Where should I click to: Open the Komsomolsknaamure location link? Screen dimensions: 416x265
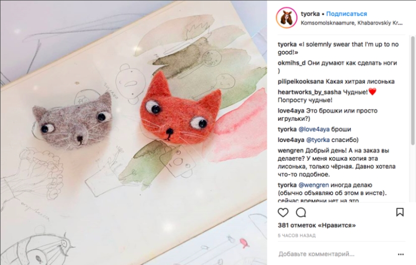click(x=352, y=23)
